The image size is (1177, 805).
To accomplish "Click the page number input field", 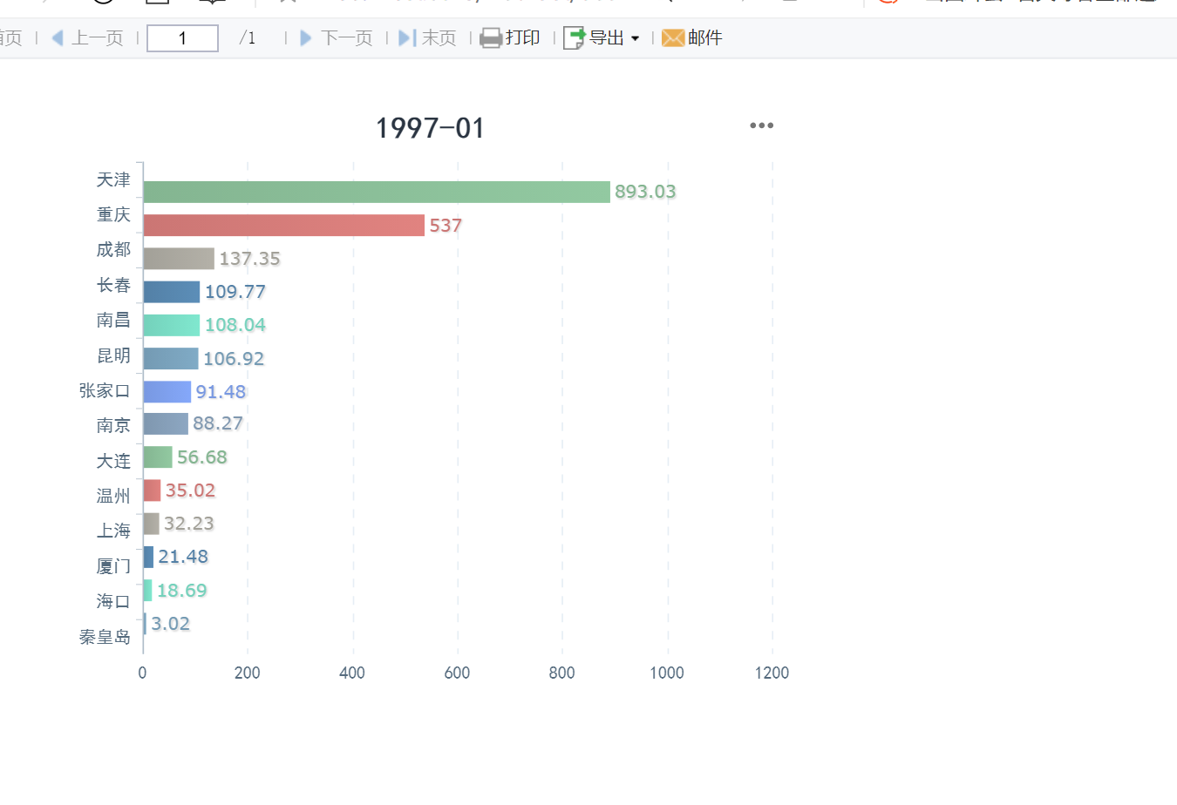I will pos(182,37).
